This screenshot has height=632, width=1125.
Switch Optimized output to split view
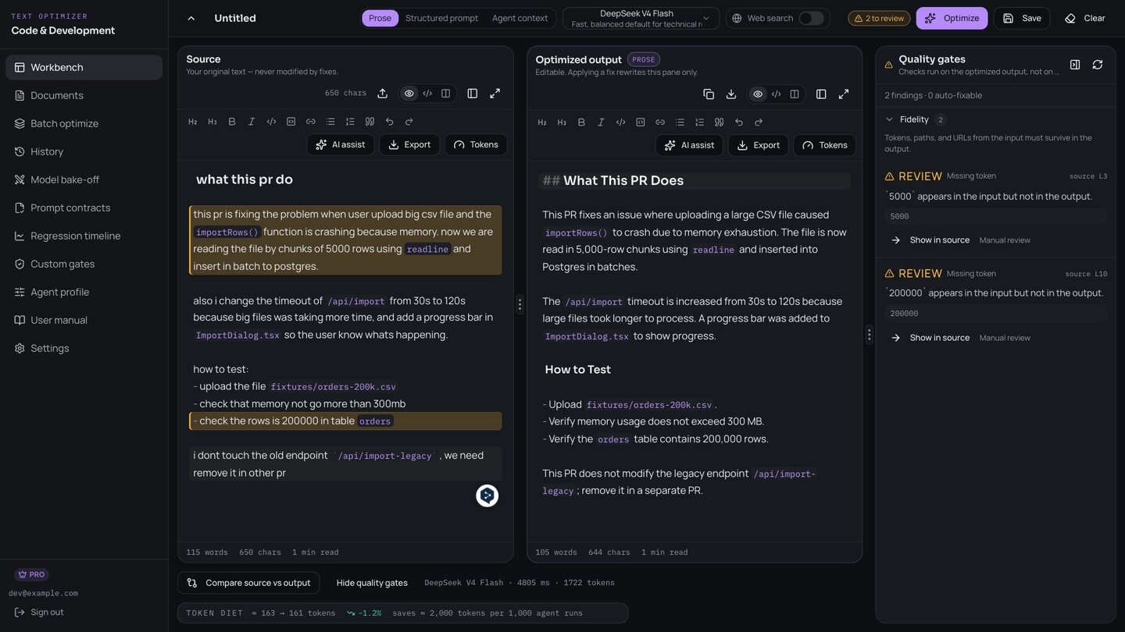(x=795, y=94)
